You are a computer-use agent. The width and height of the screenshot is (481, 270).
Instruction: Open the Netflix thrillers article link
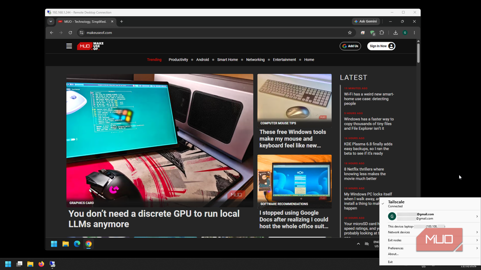pos(365,174)
